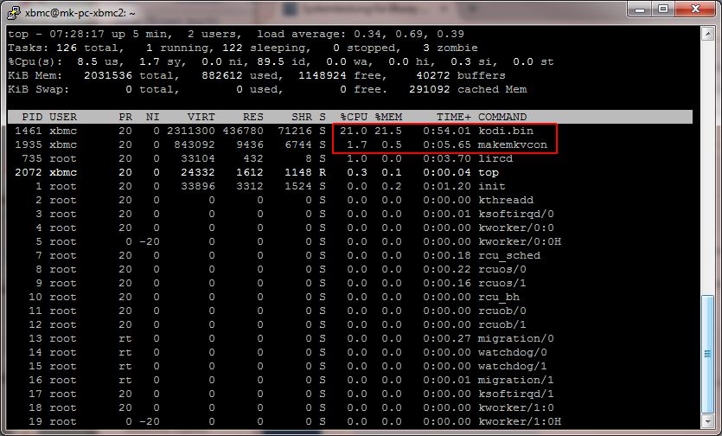The width and height of the screenshot is (722, 436).
Task: Click the 0:05.65 time value
Action: 447,144
